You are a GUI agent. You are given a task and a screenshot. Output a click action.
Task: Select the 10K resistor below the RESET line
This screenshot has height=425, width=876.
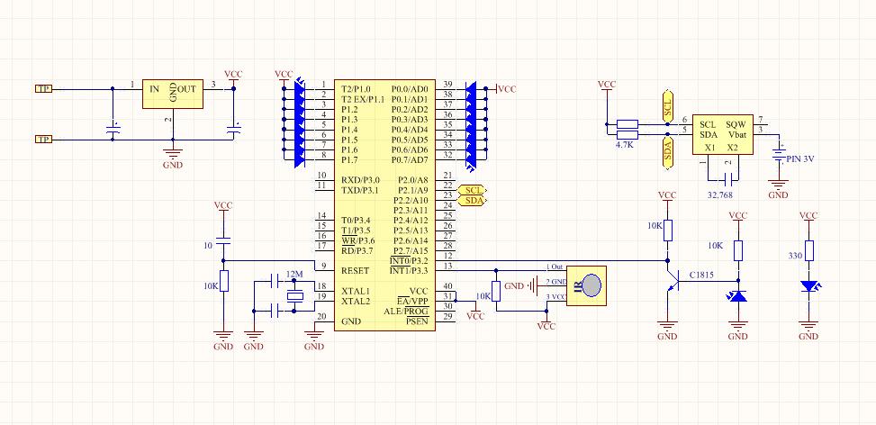point(224,280)
